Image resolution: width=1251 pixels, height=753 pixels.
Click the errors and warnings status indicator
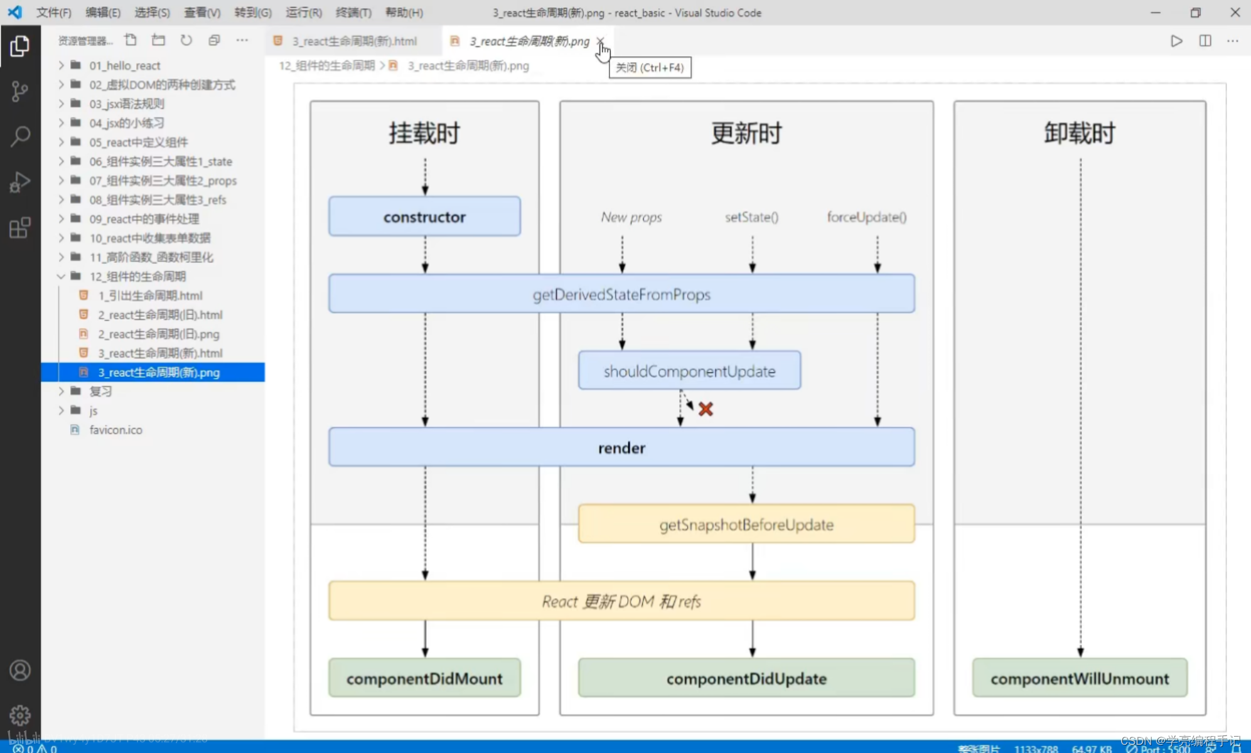35,749
